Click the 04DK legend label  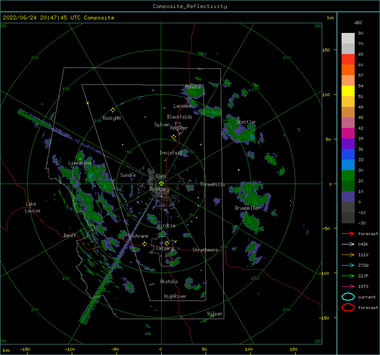[x=363, y=244]
